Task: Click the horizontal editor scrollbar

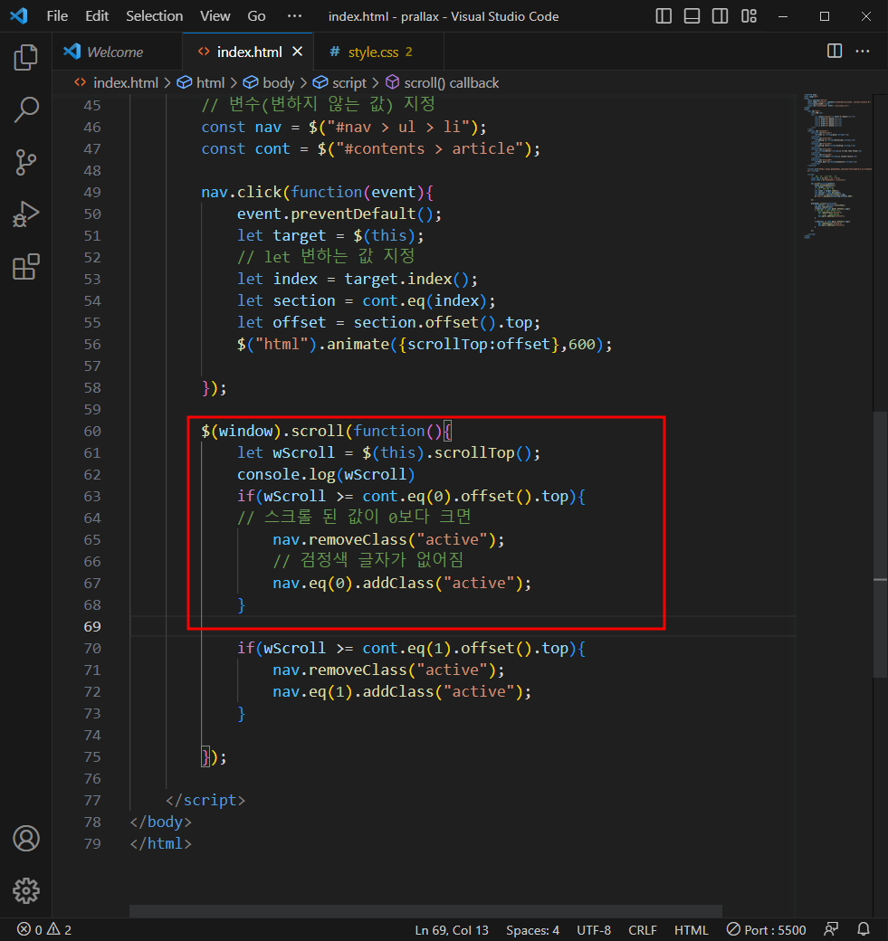Action: [425, 911]
